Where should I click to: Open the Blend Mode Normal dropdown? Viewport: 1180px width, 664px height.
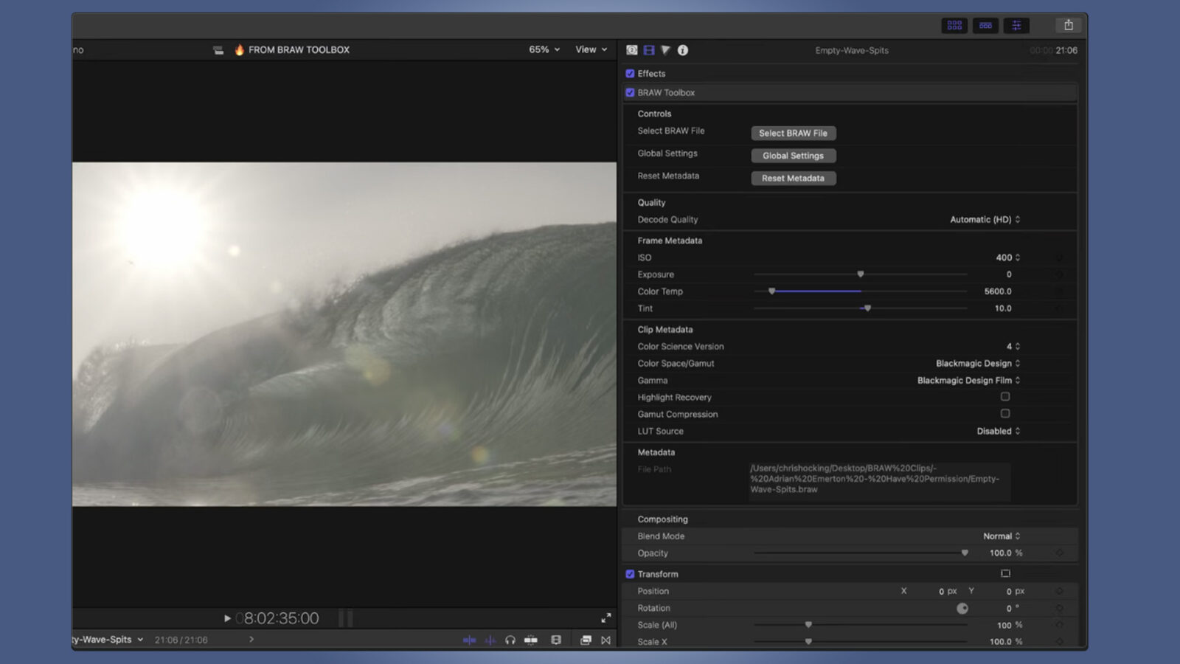1002,536
